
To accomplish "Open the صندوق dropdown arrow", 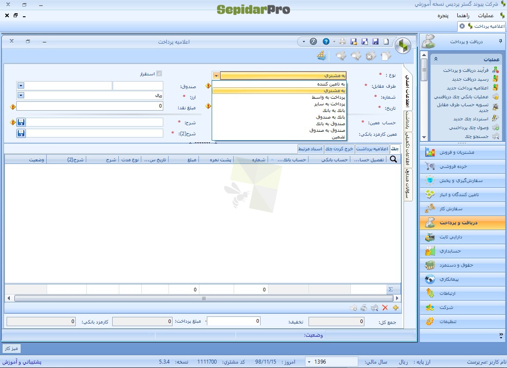I will point(21,85).
